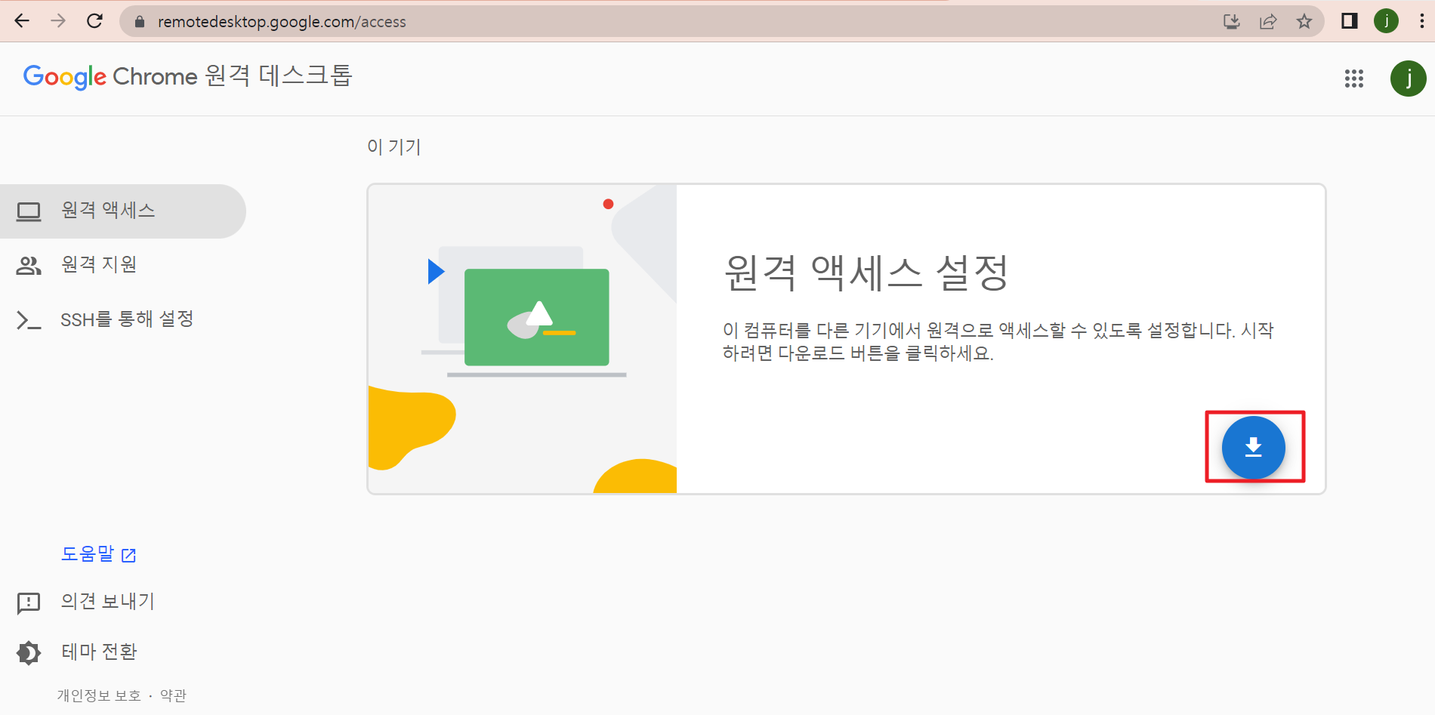Click the lock icon in address bar
Image resolution: width=1435 pixels, height=715 pixels.
point(139,22)
